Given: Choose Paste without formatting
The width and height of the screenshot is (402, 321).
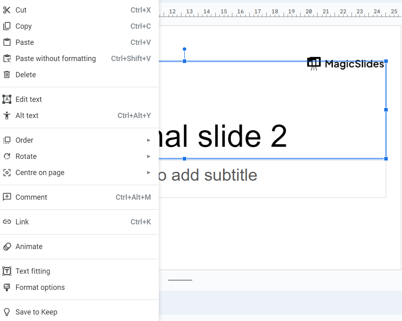Looking at the screenshot, I should pos(56,59).
